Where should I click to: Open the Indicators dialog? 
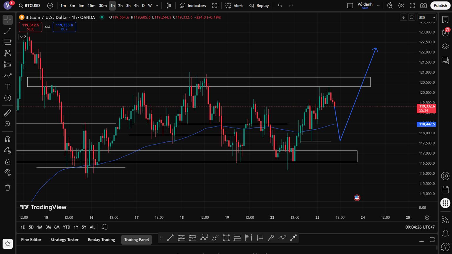click(193, 6)
